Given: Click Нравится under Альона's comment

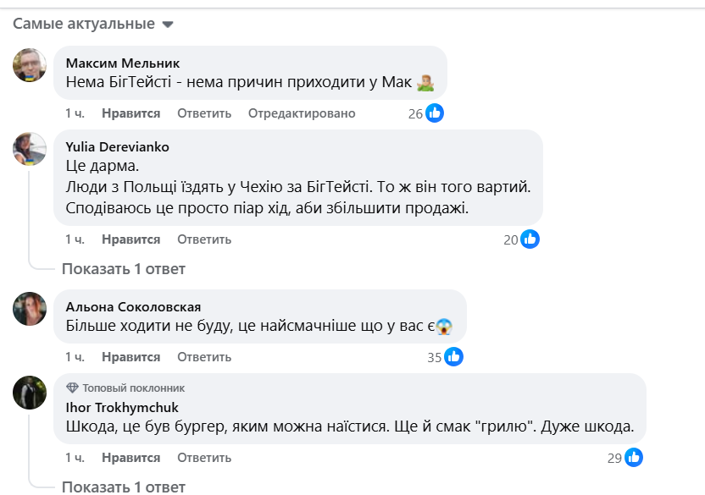Looking at the screenshot, I should click(130, 357).
